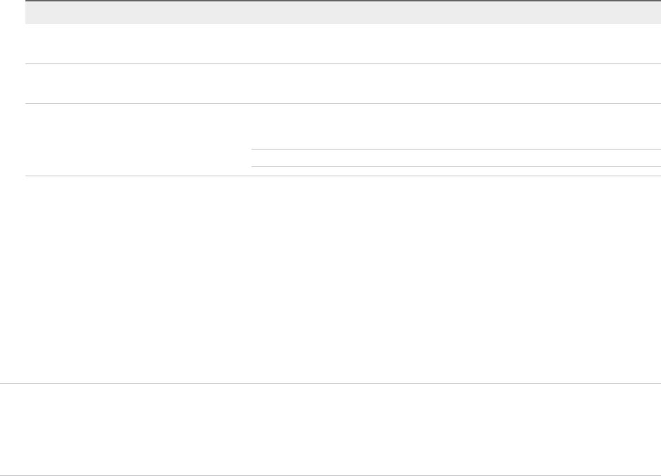Click the divider below the second row
The image size is (661, 476).
(x=338, y=104)
